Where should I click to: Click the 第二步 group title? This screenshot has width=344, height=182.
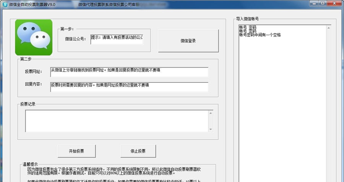coord(26,59)
